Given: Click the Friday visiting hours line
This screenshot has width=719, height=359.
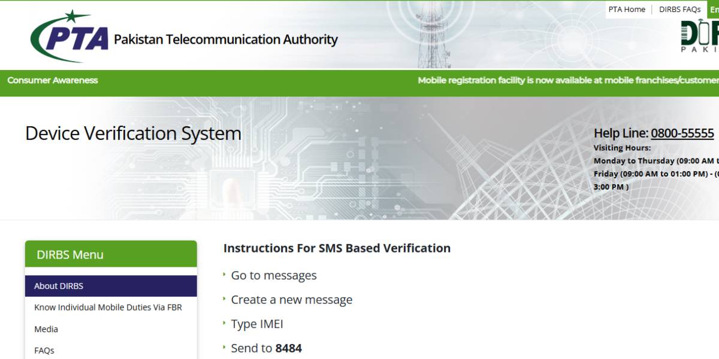Looking at the screenshot, I should 656,180.
